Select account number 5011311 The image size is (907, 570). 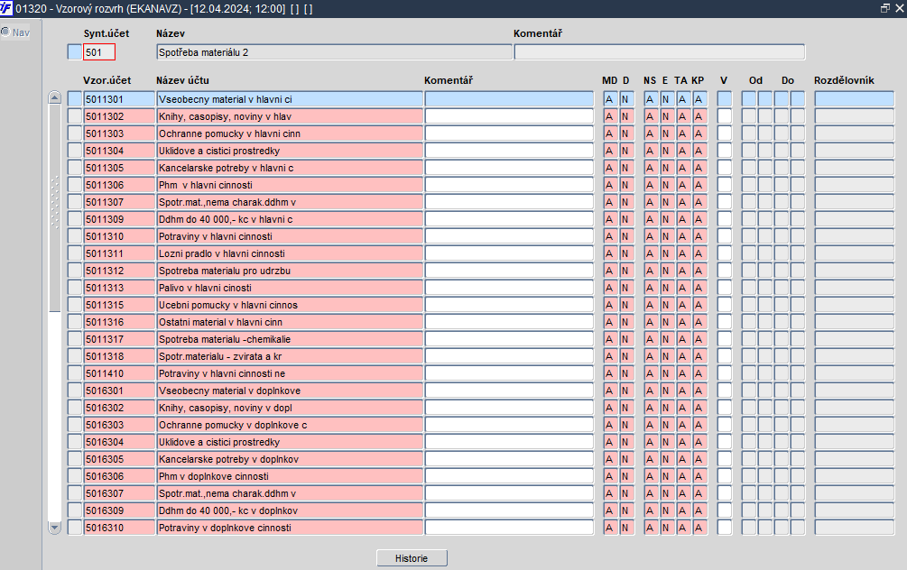119,253
